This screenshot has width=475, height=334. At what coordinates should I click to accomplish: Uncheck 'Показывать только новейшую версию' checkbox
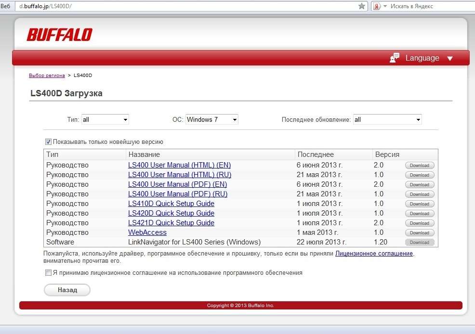pyautogui.click(x=48, y=142)
